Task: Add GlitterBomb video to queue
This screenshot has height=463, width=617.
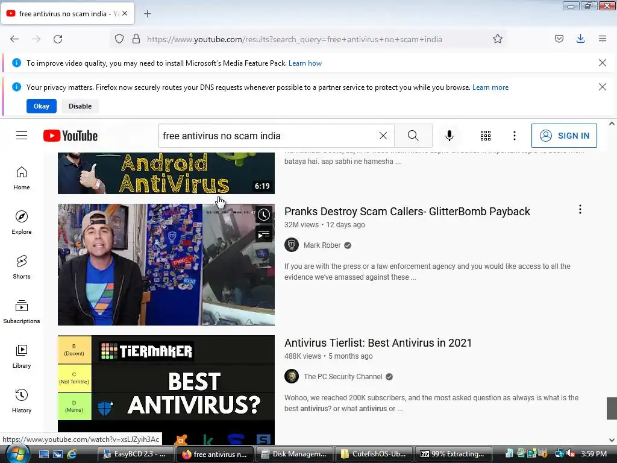Action: coord(264,235)
